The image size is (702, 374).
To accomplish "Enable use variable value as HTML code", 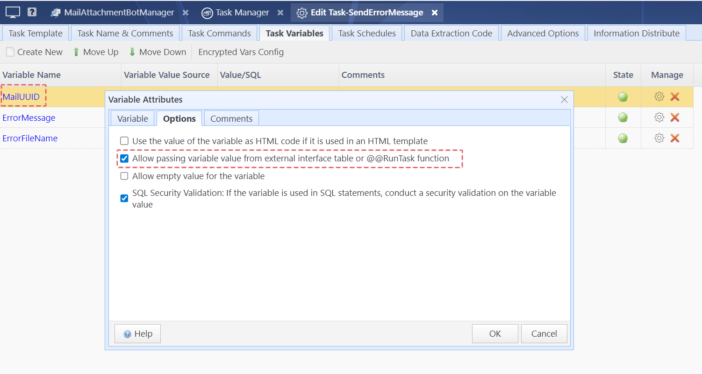I will pyautogui.click(x=124, y=141).
